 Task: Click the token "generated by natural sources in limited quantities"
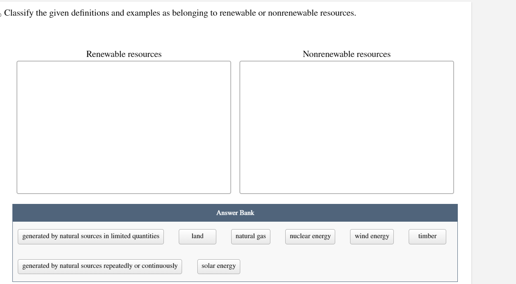click(90, 236)
